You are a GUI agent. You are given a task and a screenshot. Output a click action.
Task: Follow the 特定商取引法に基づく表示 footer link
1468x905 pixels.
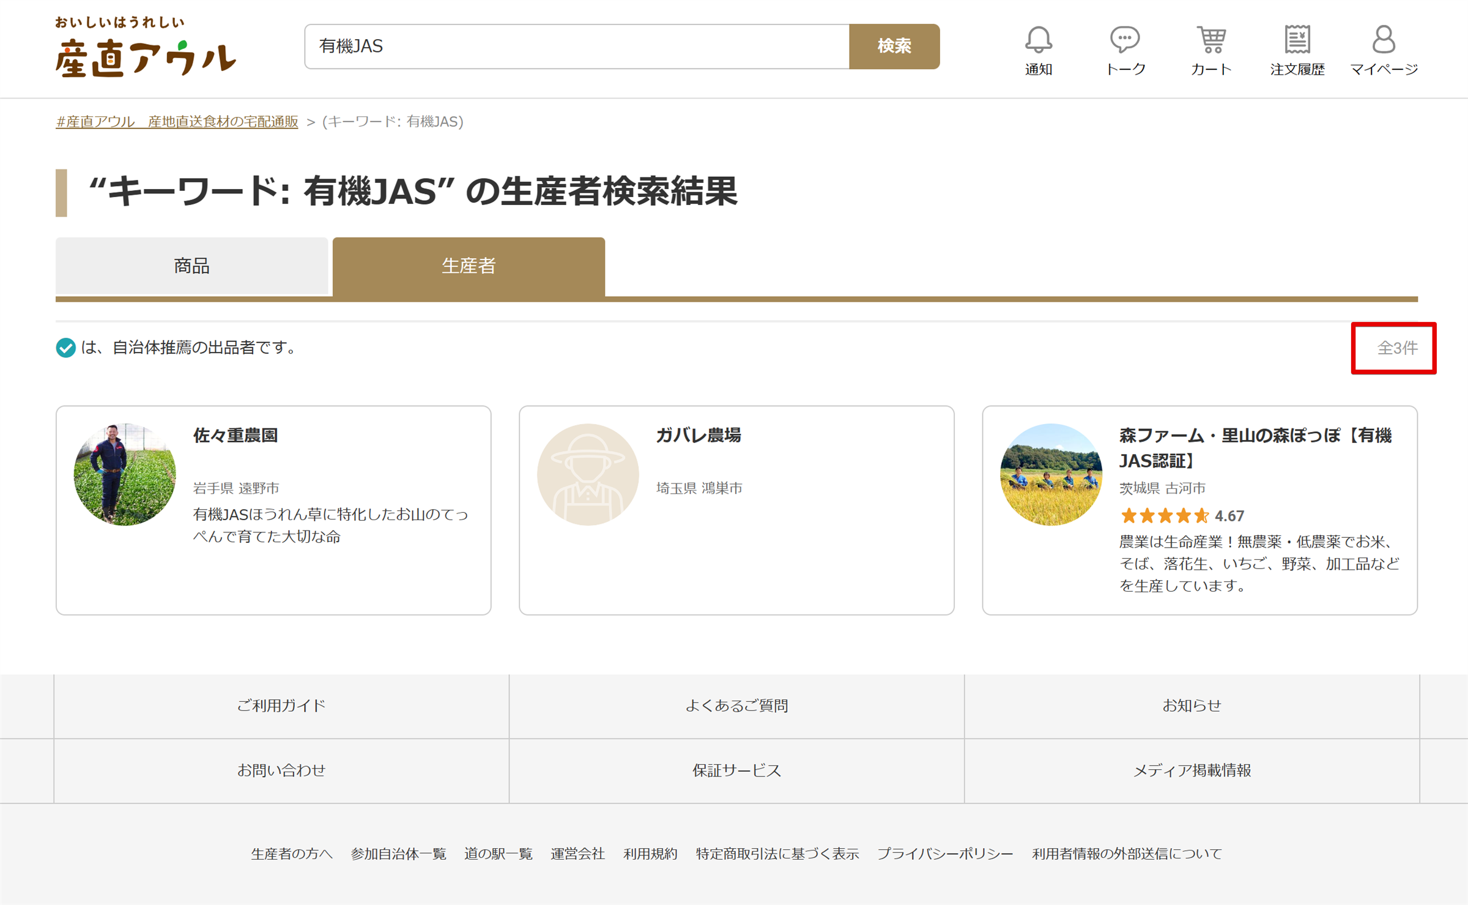(x=777, y=854)
